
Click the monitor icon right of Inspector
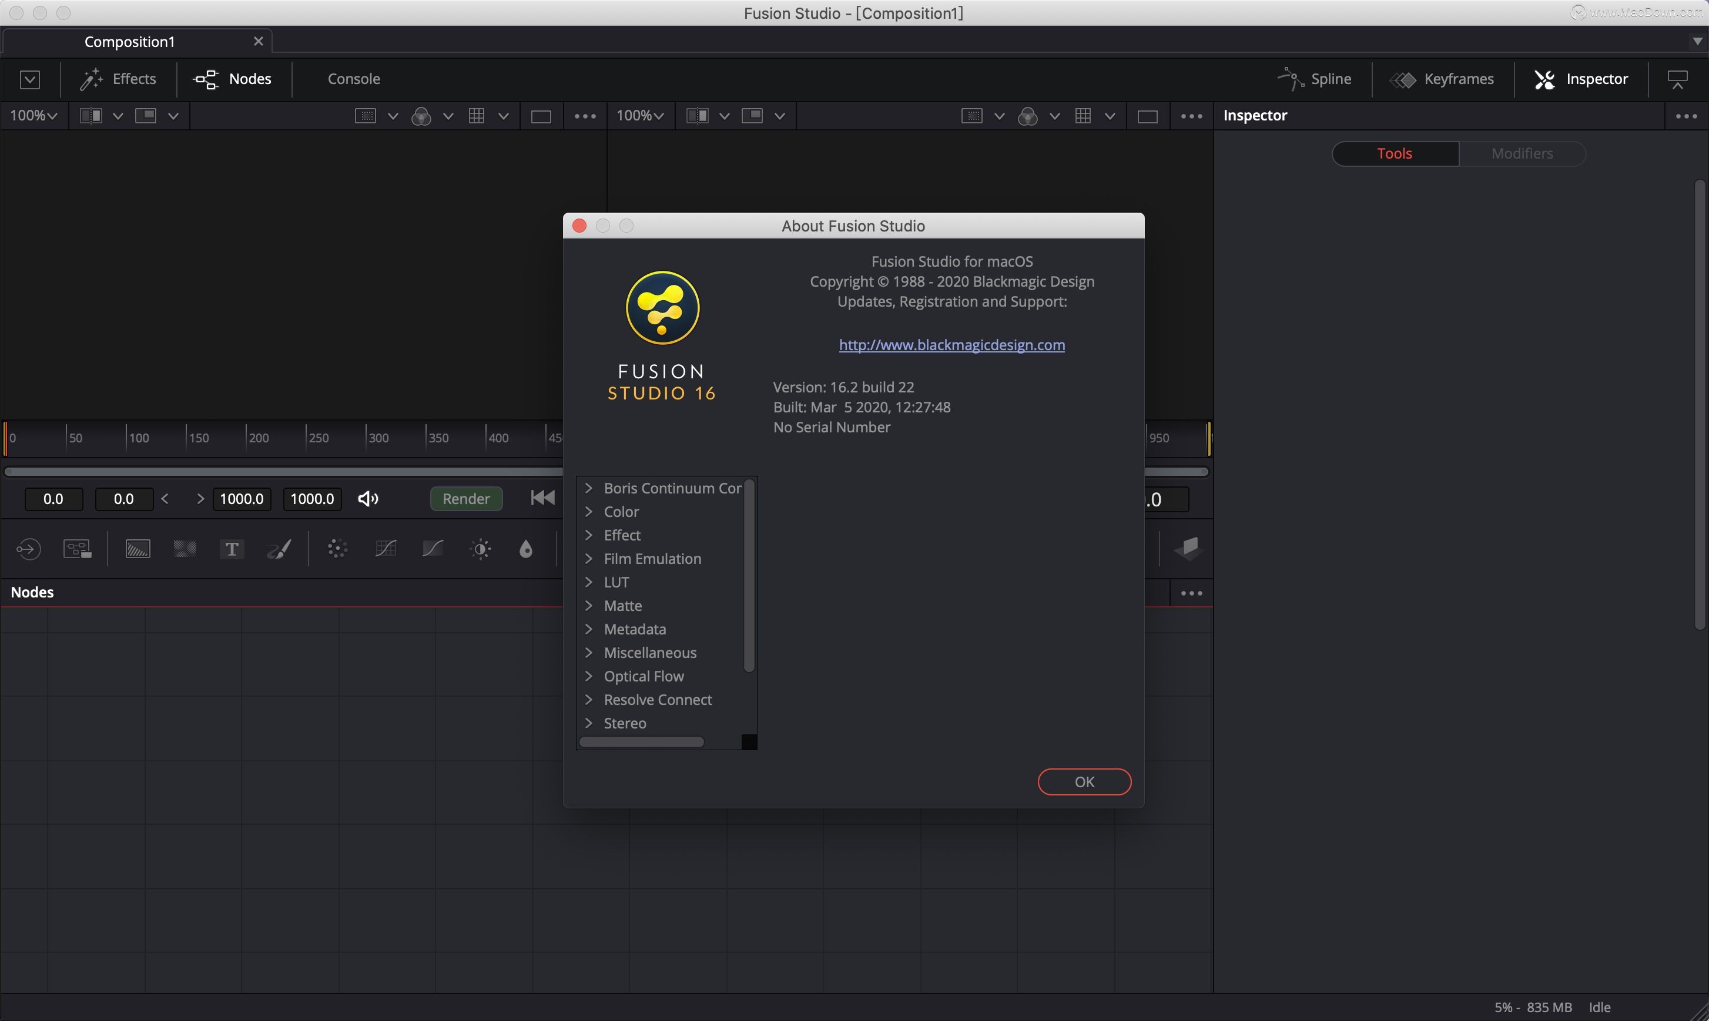tap(1677, 80)
